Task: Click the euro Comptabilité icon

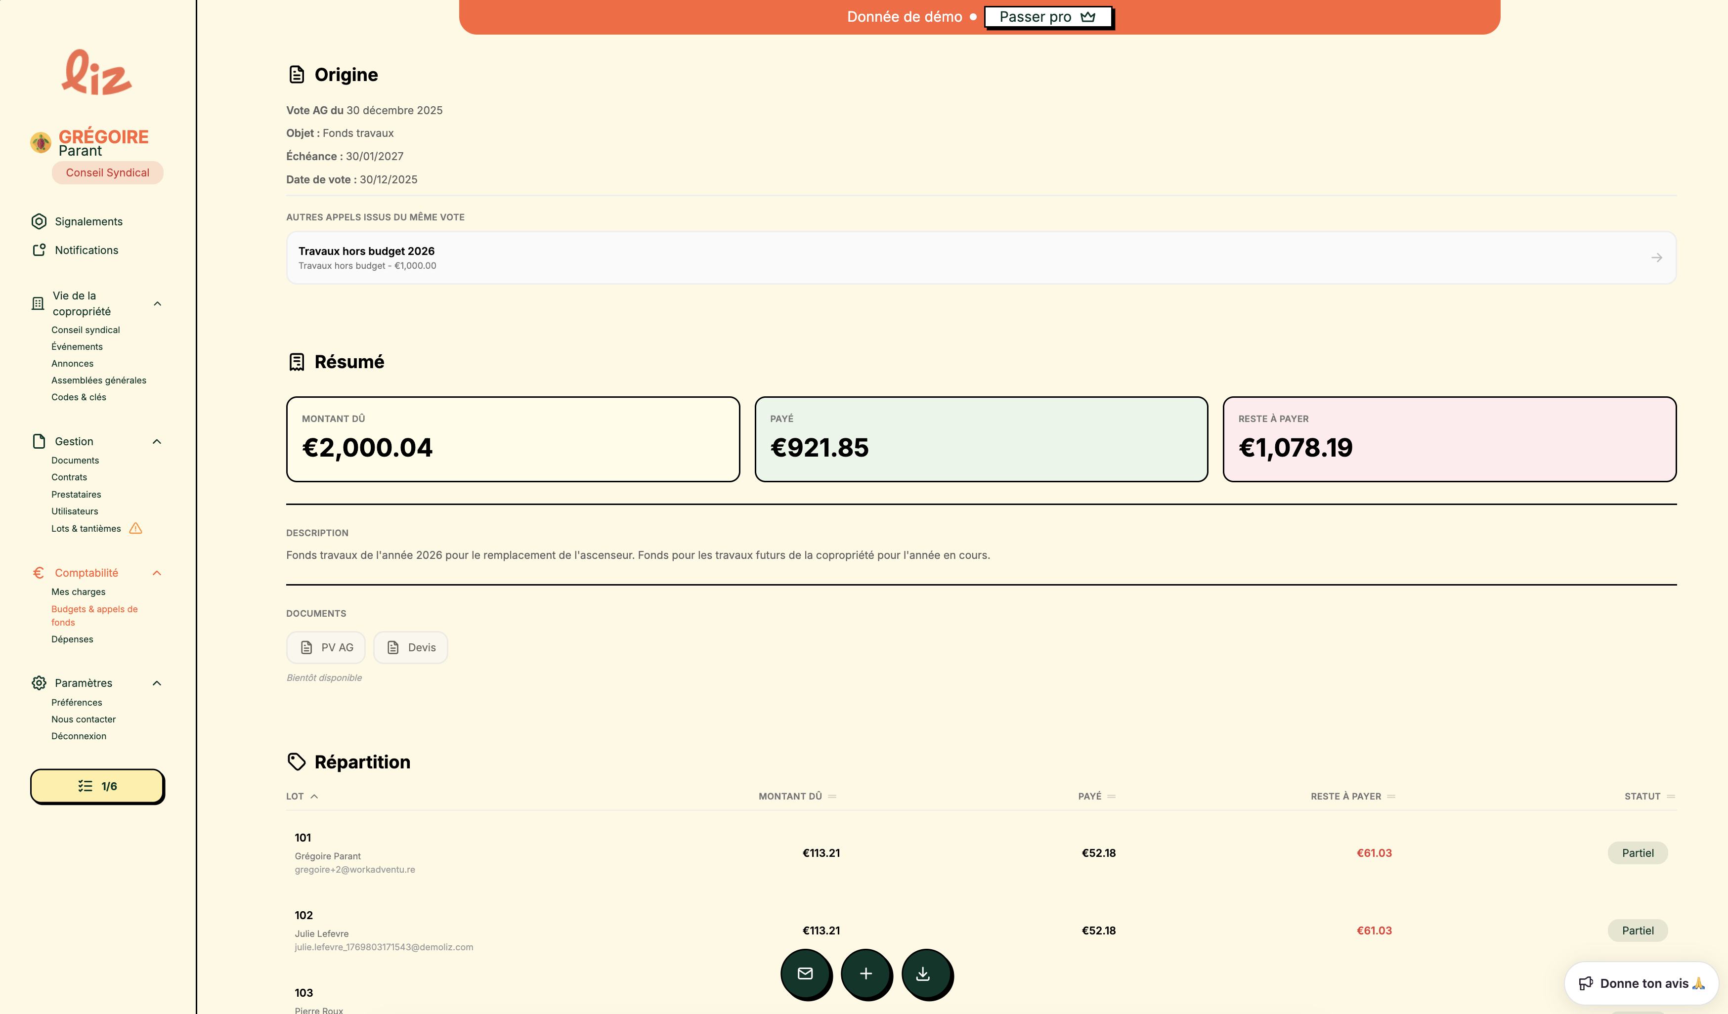Action: click(x=39, y=572)
